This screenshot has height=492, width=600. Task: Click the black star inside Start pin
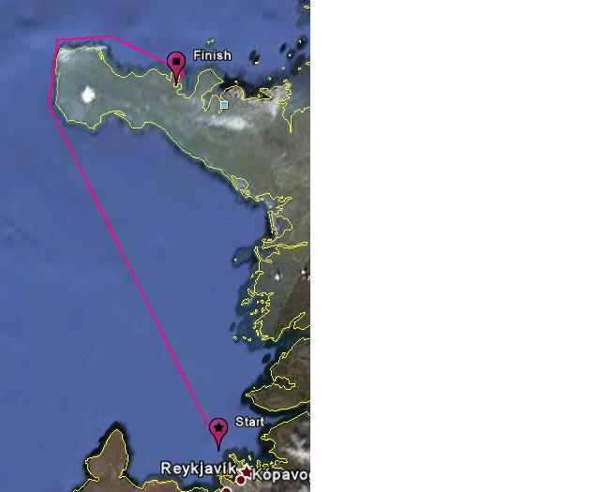pyautogui.click(x=218, y=427)
